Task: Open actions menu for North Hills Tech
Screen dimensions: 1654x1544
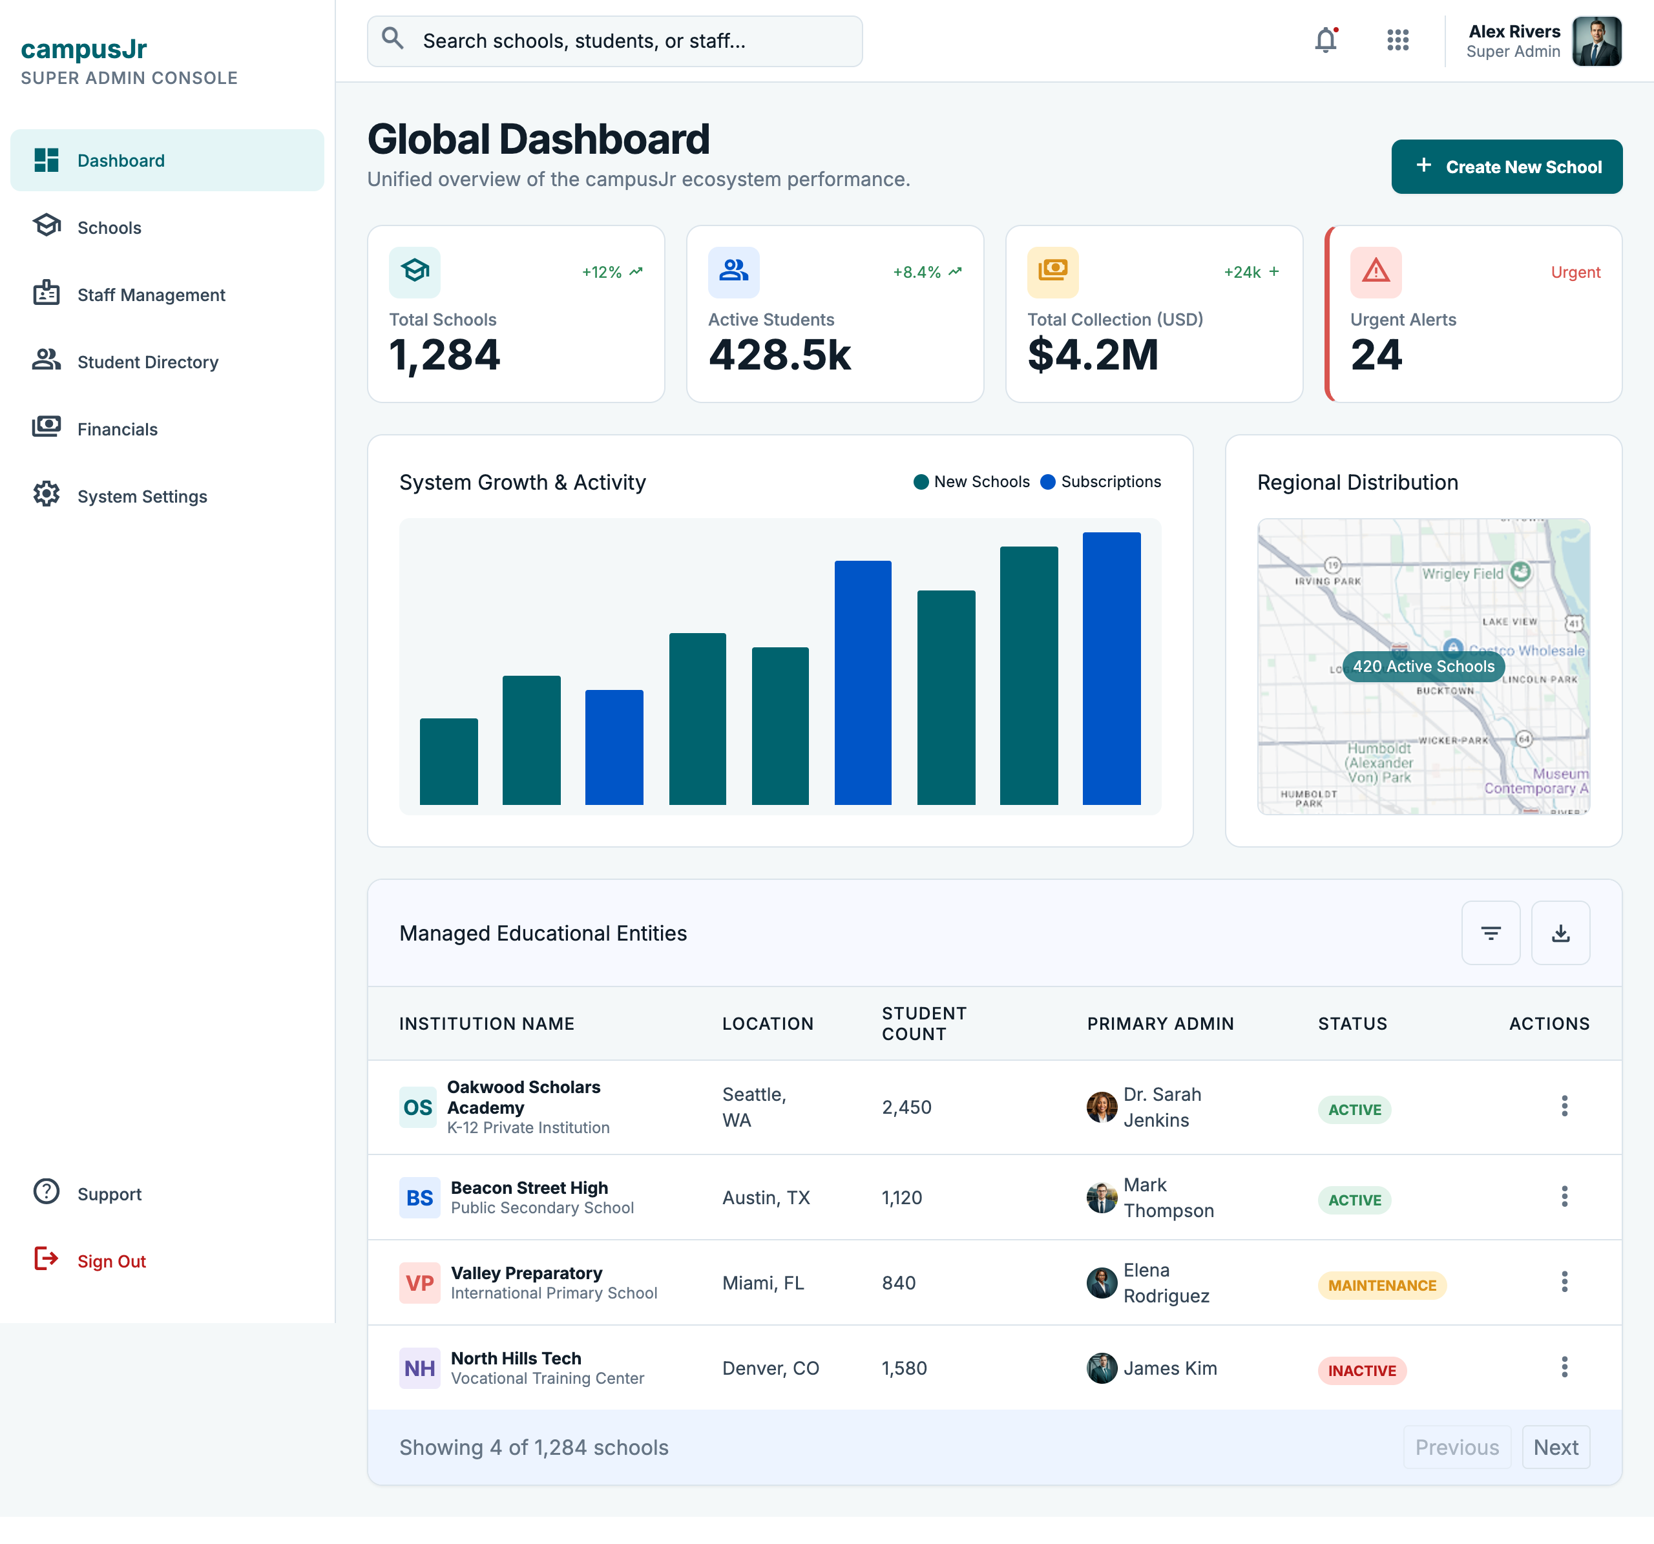Action: 1564,1367
